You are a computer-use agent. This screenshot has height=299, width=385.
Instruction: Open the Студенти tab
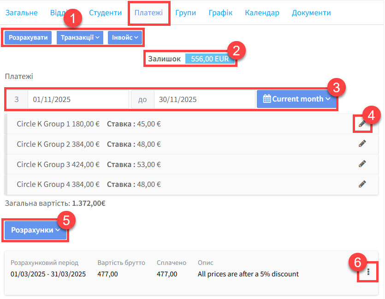105,12
